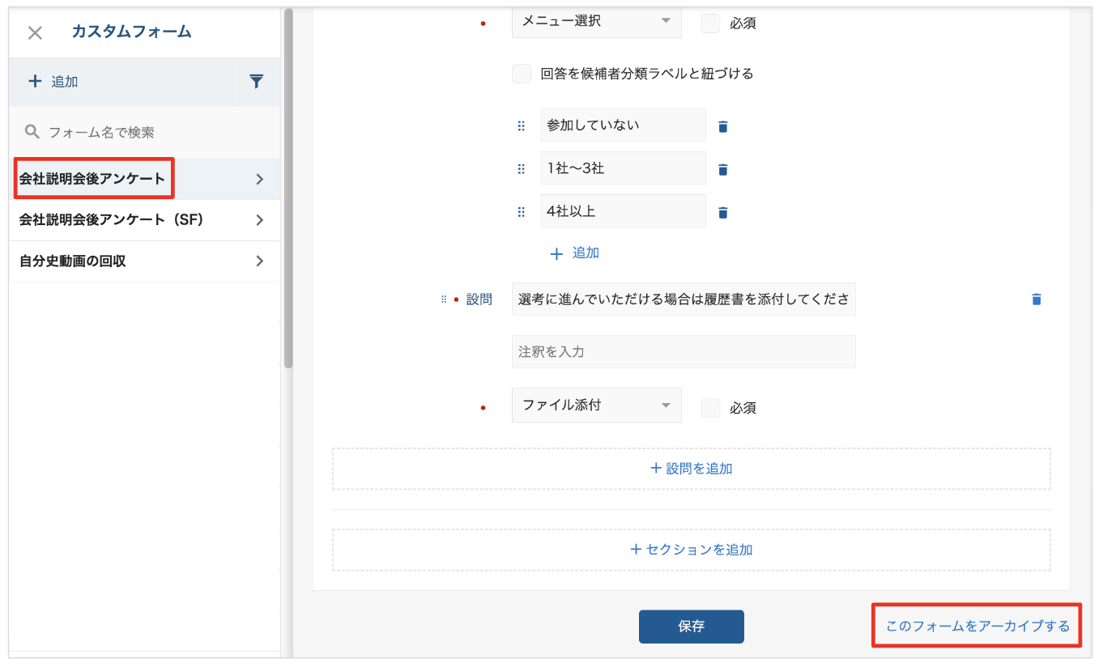Select 会社説明会後アンケート form in list
The width and height of the screenshot is (1103, 667).
92,179
